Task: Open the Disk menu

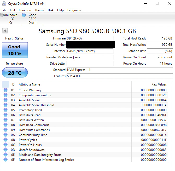Action: tap(51, 10)
